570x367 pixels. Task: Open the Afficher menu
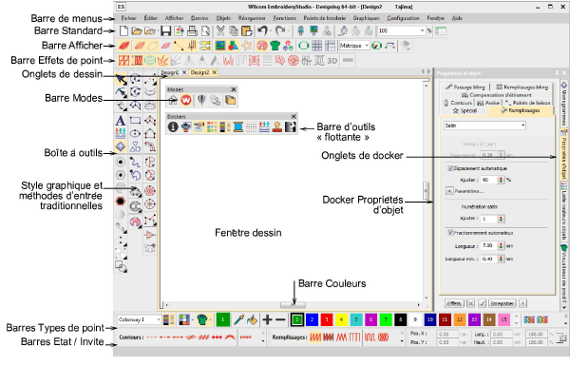tap(175, 18)
